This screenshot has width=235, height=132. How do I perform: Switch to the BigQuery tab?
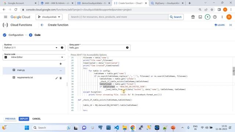coord(167,3)
